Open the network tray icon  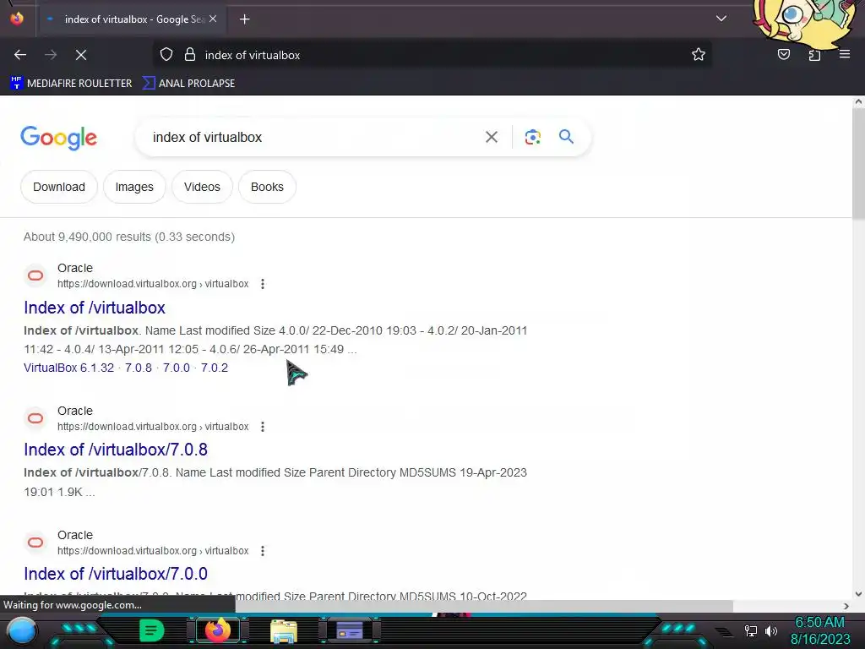pyautogui.click(x=751, y=630)
